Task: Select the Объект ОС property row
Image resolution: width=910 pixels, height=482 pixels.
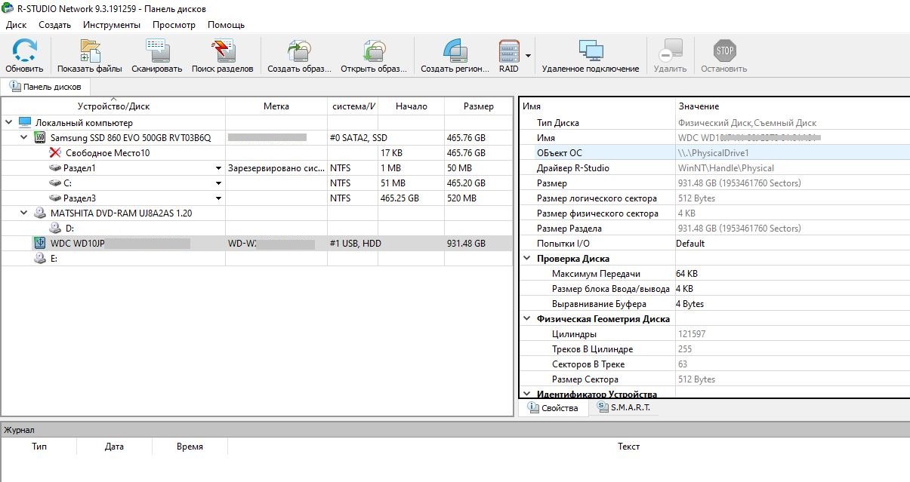Action: point(714,152)
